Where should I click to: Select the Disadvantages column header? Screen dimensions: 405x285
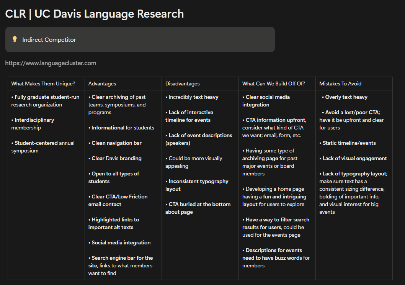(x=182, y=84)
